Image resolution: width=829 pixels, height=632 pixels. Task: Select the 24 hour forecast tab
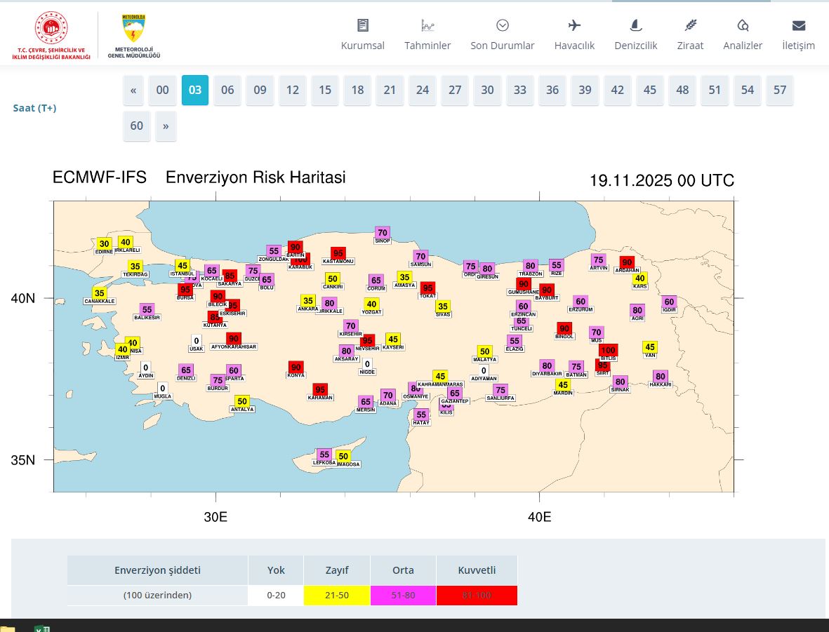pyautogui.click(x=423, y=90)
